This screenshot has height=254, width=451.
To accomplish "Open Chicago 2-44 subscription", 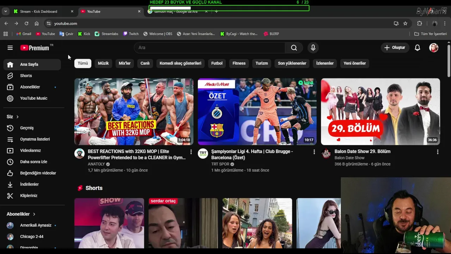I will [x=32, y=237].
